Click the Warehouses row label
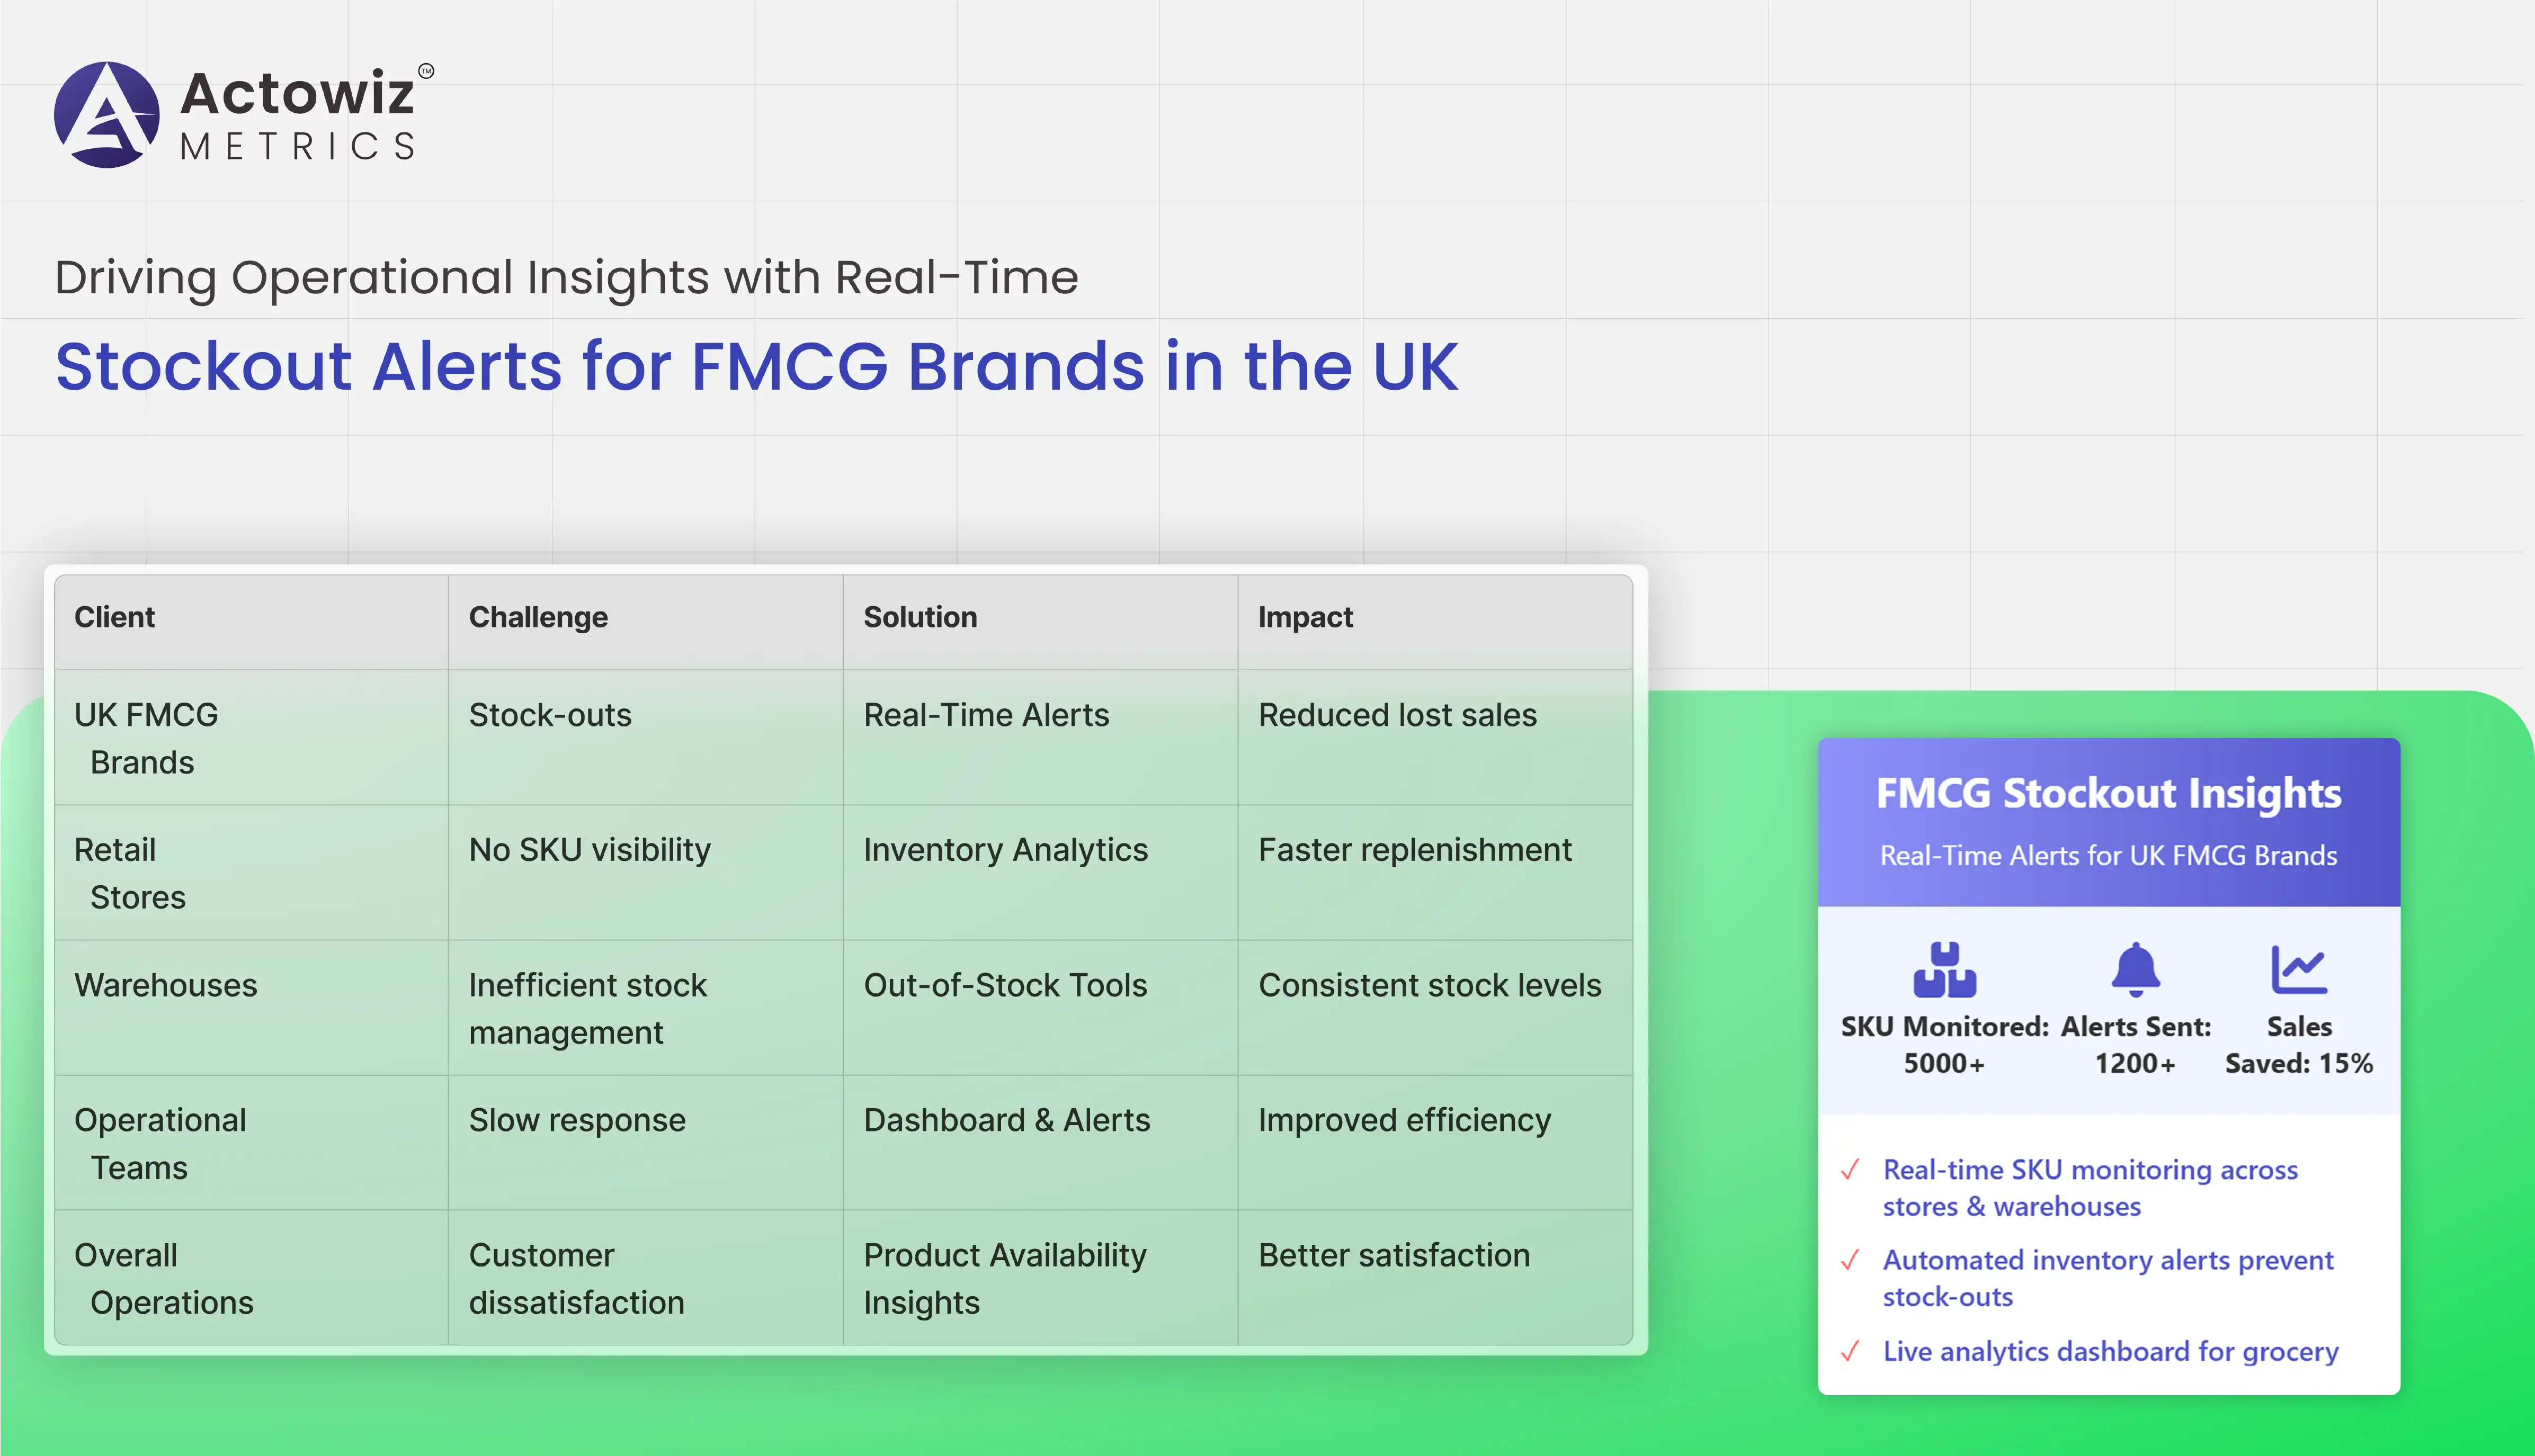The image size is (2535, 1456). pyautogui.click(x=166, y=985)
